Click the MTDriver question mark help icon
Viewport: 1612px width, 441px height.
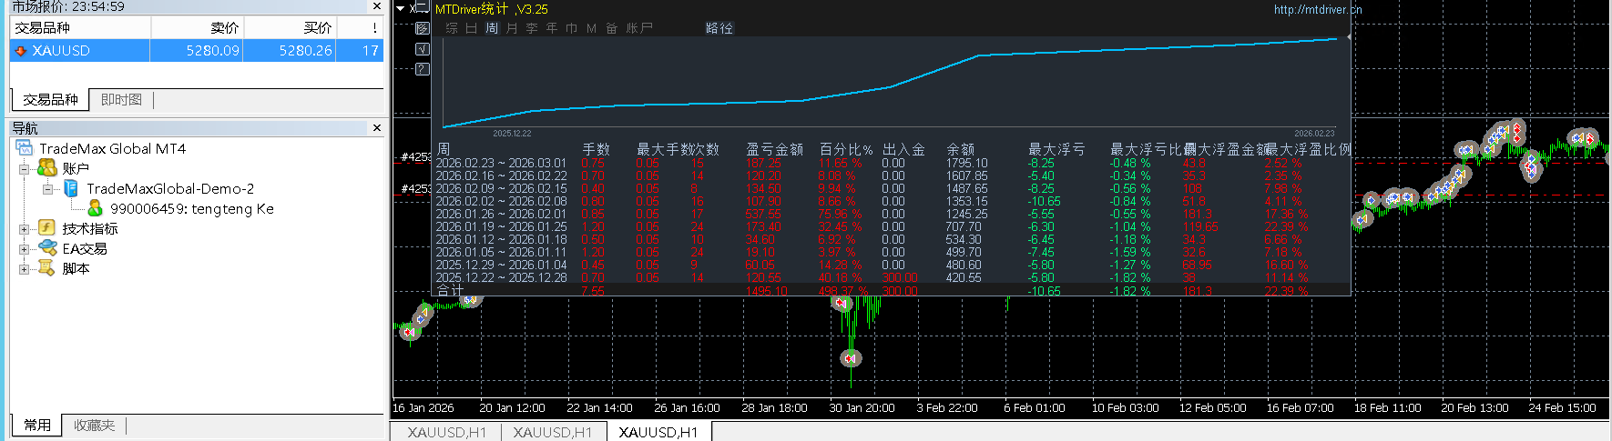(422, 69)
